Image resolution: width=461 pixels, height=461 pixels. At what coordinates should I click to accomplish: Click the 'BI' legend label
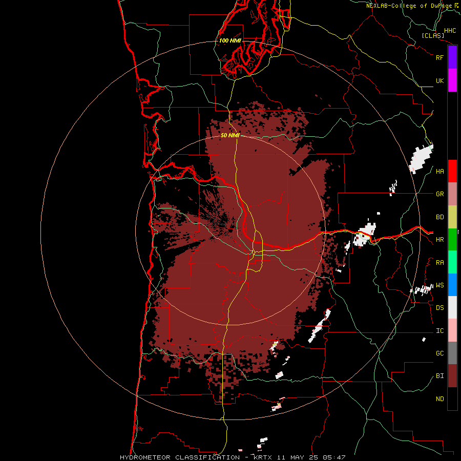click(440, 376)
